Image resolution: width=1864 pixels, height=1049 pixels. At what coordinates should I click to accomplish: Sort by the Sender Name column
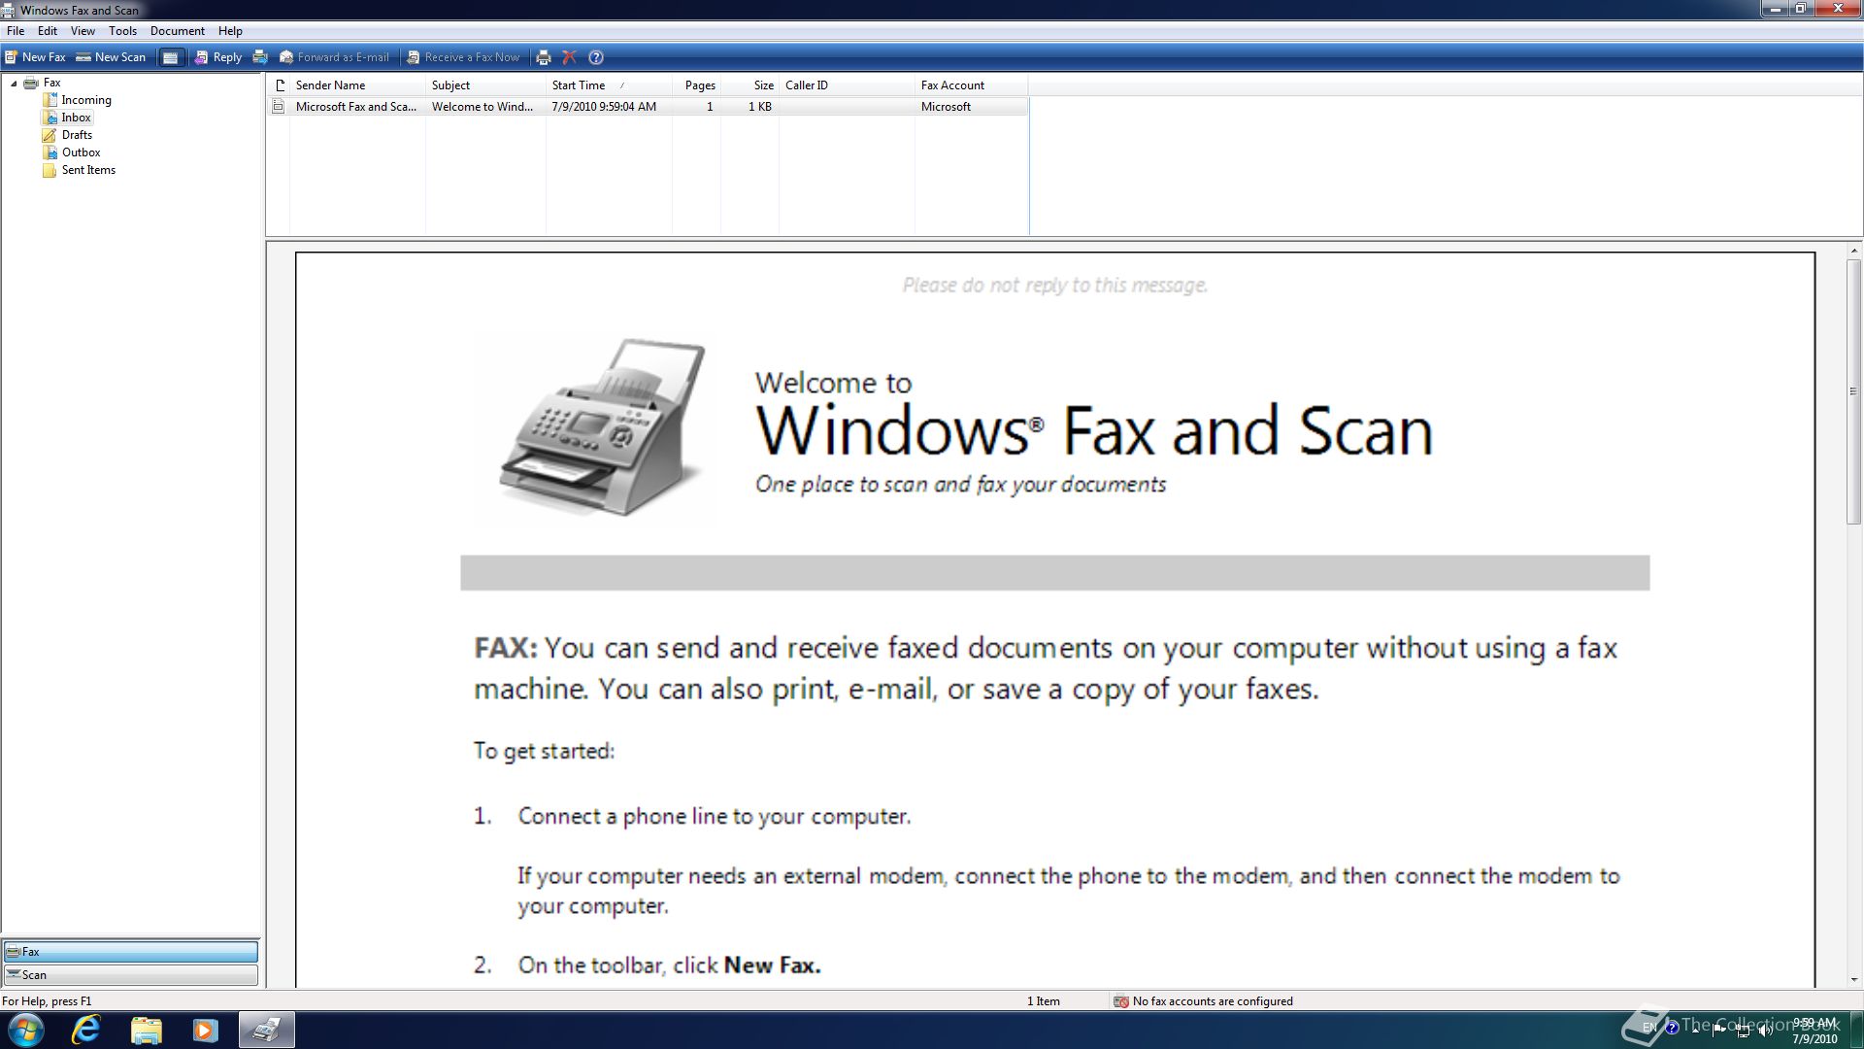pyautogui.click(x=357, y=85)
